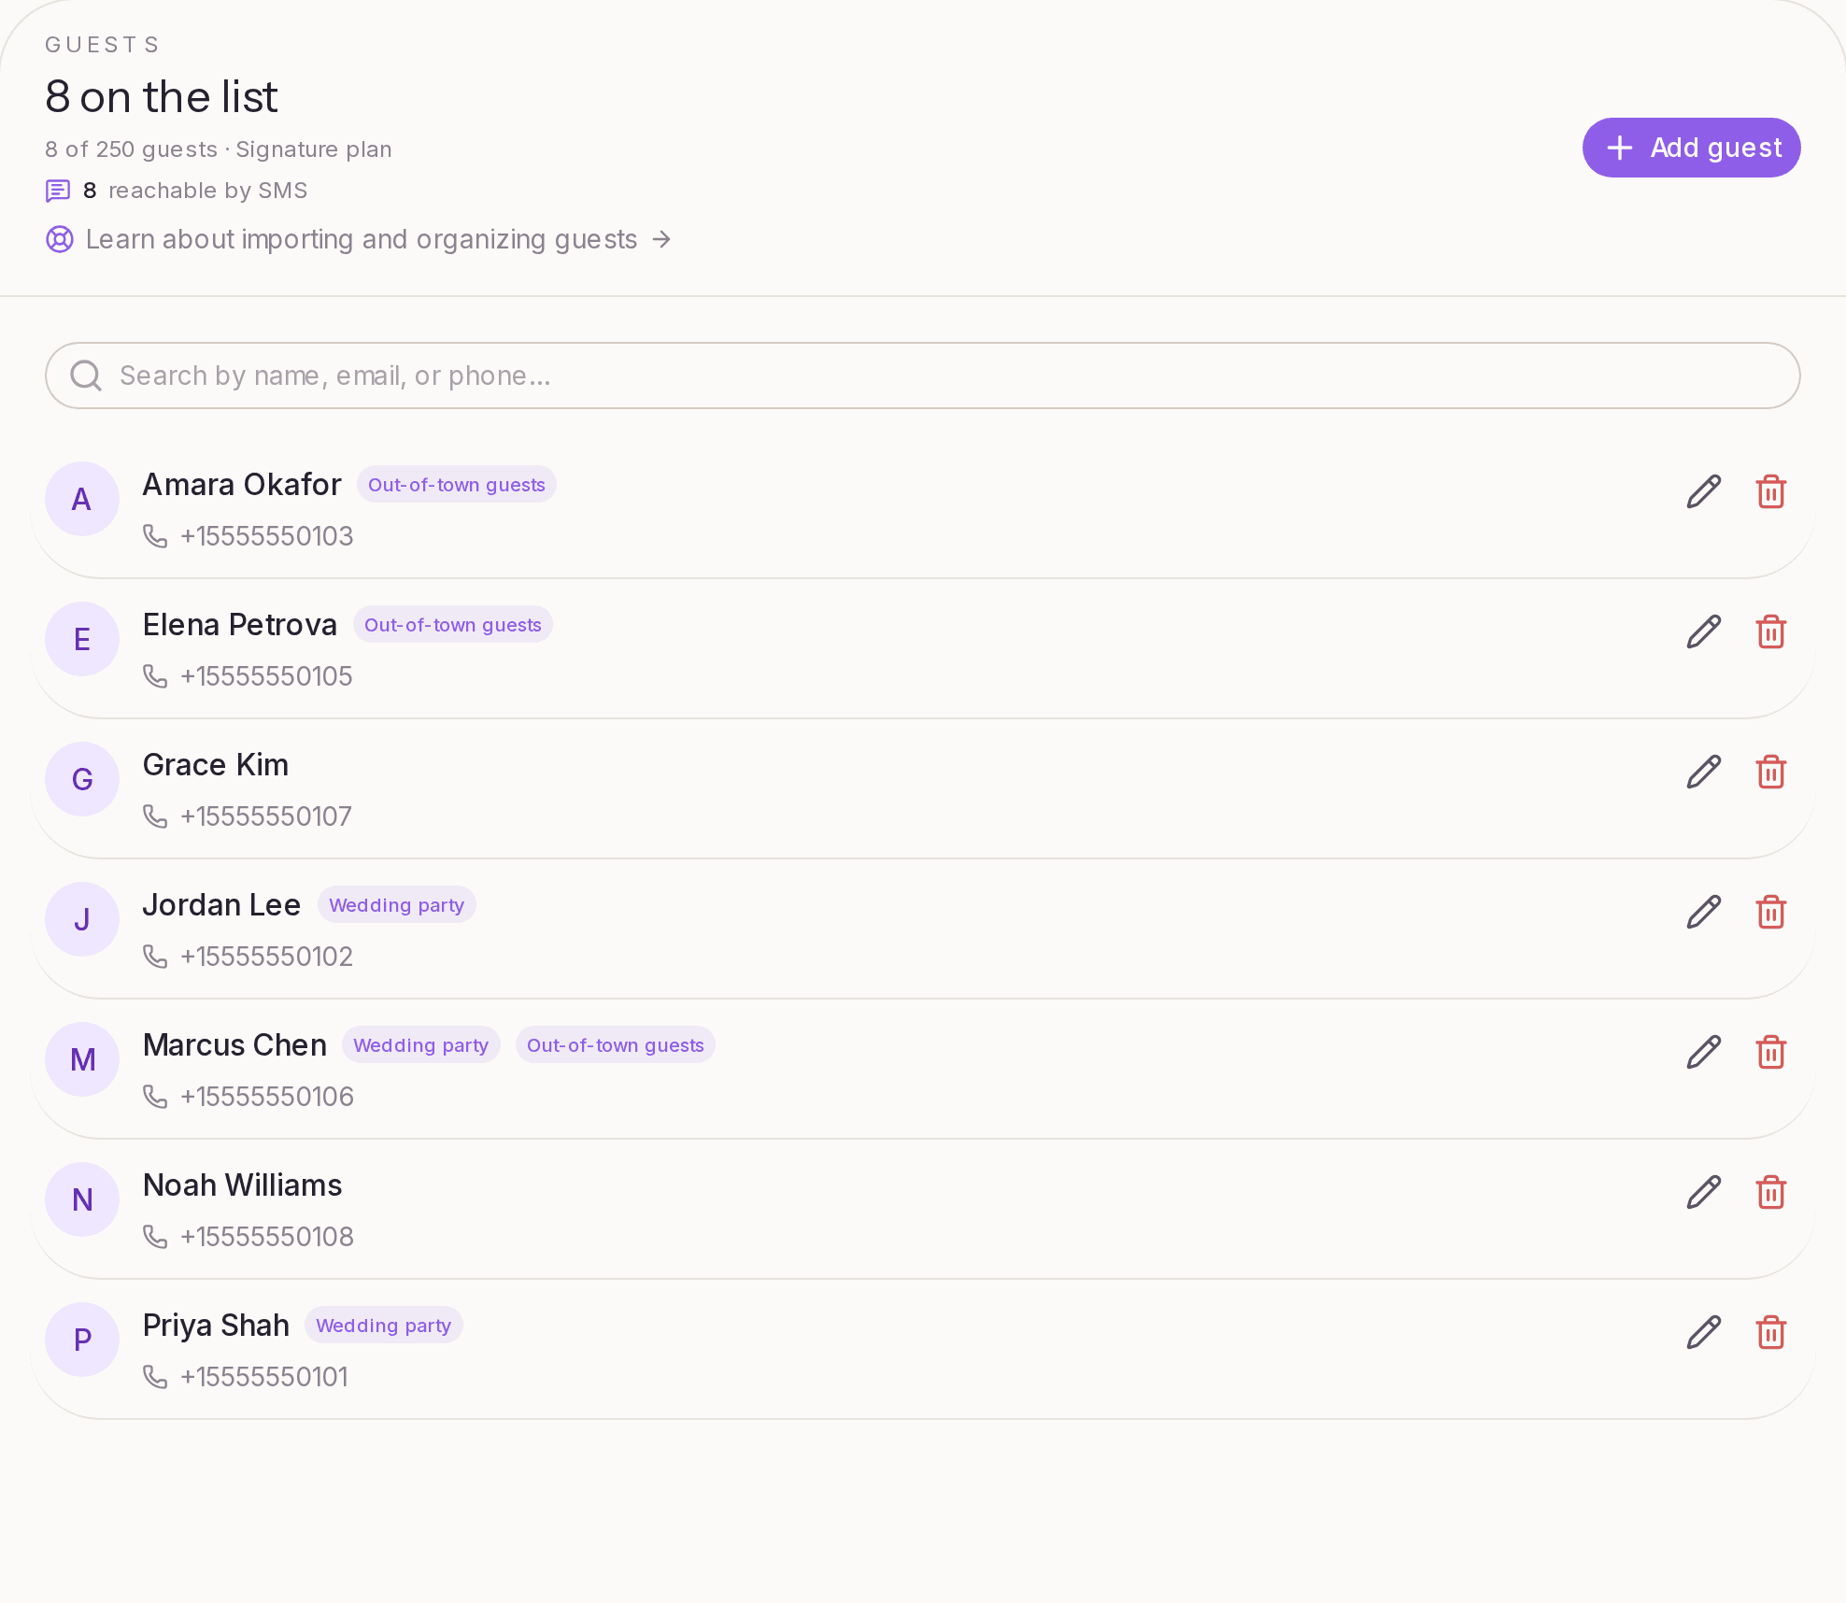Delete Marcus Chen from guests
1846x1603 pixels.
coord(1771,1052)
